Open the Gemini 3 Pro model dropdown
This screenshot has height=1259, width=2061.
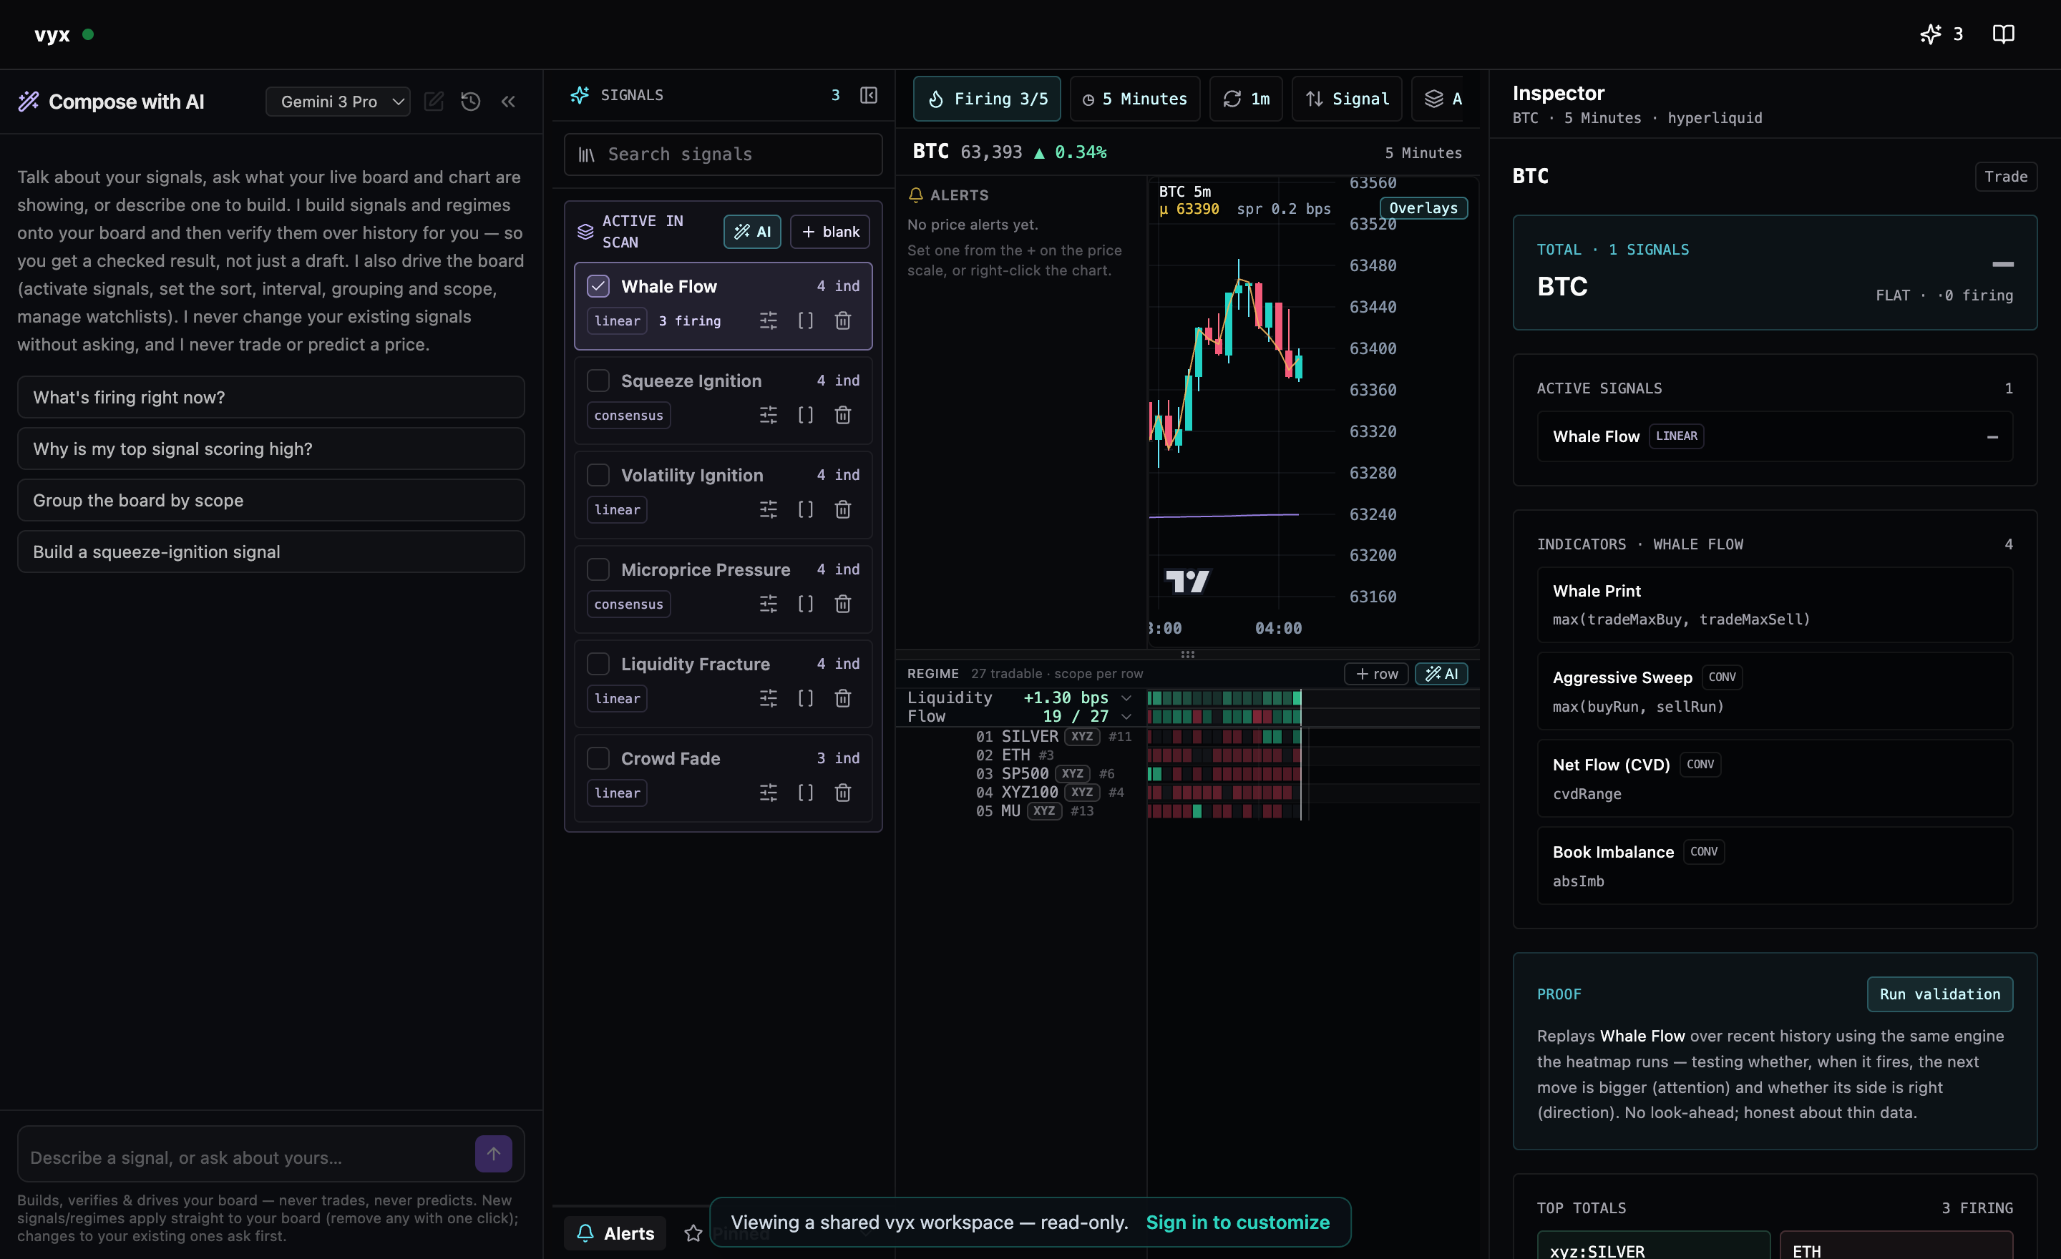[338, 101]
